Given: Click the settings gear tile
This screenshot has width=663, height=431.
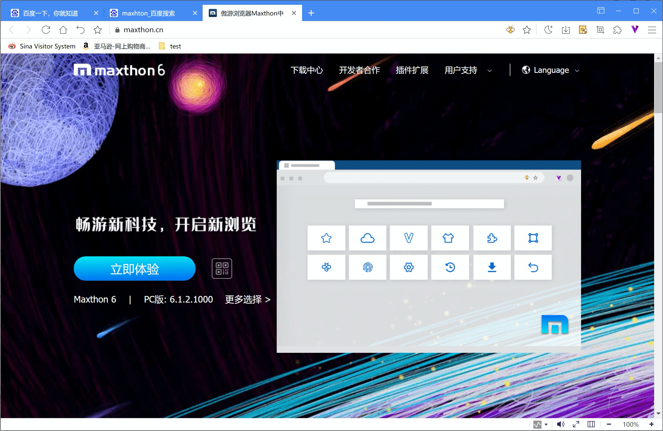Looking at the screenshot, I should (409, 267).
